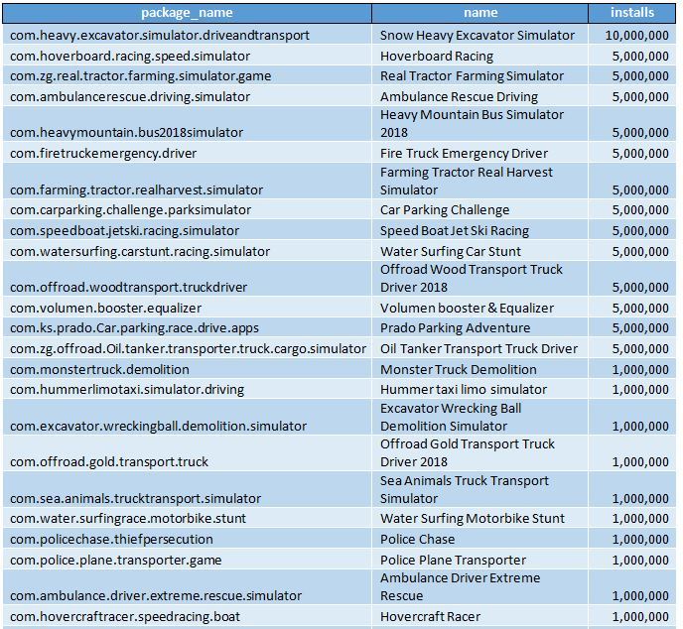The width and height of the screenshot is (683, 629).
Task: Select Prado Parking Adventure name cell
Action: coord(480,327)
